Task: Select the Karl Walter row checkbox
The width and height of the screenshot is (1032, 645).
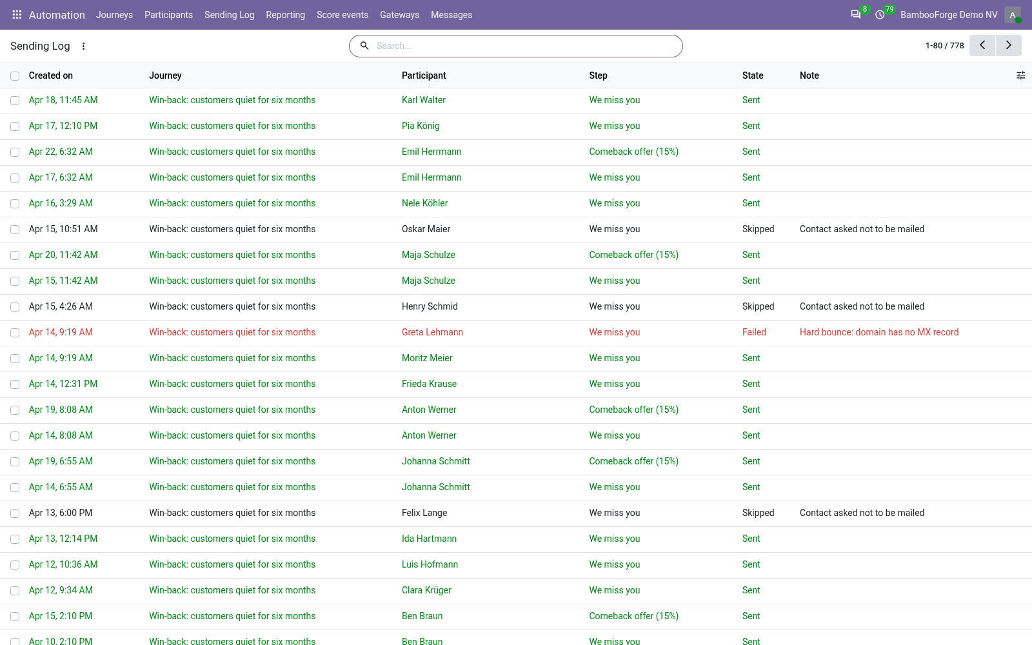Action: 15,101
